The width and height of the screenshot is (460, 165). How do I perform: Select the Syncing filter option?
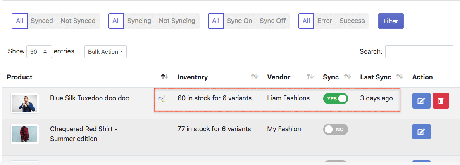tap(139, 21)
